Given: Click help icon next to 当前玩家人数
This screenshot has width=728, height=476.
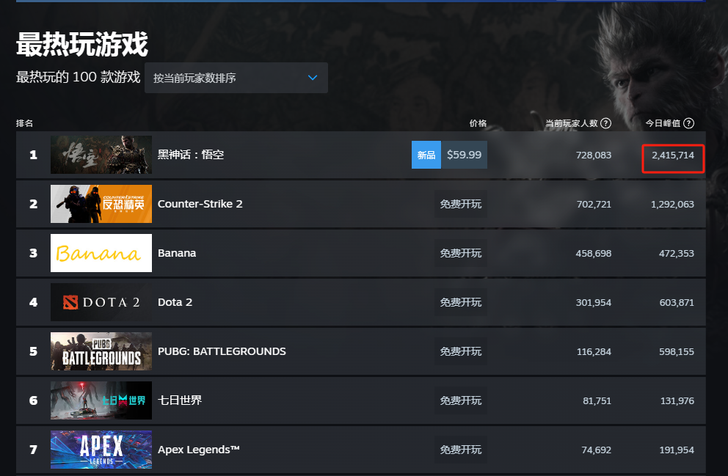Looking at the screenshot, I should click(605, 123).
